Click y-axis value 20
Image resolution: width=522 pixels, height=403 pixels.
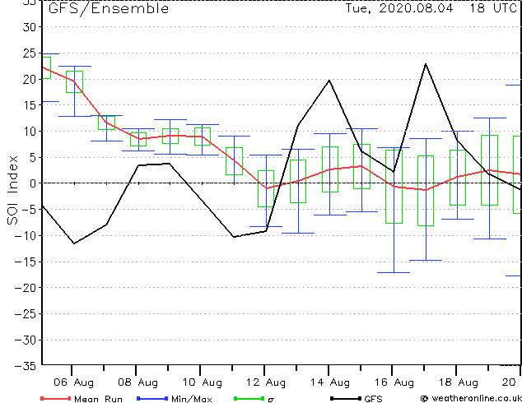[x=30, y=79]
